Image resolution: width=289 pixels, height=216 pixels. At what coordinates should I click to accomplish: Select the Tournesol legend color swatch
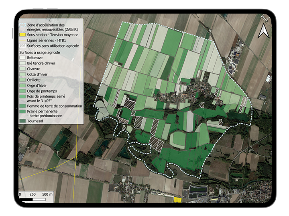click(22, 120)
